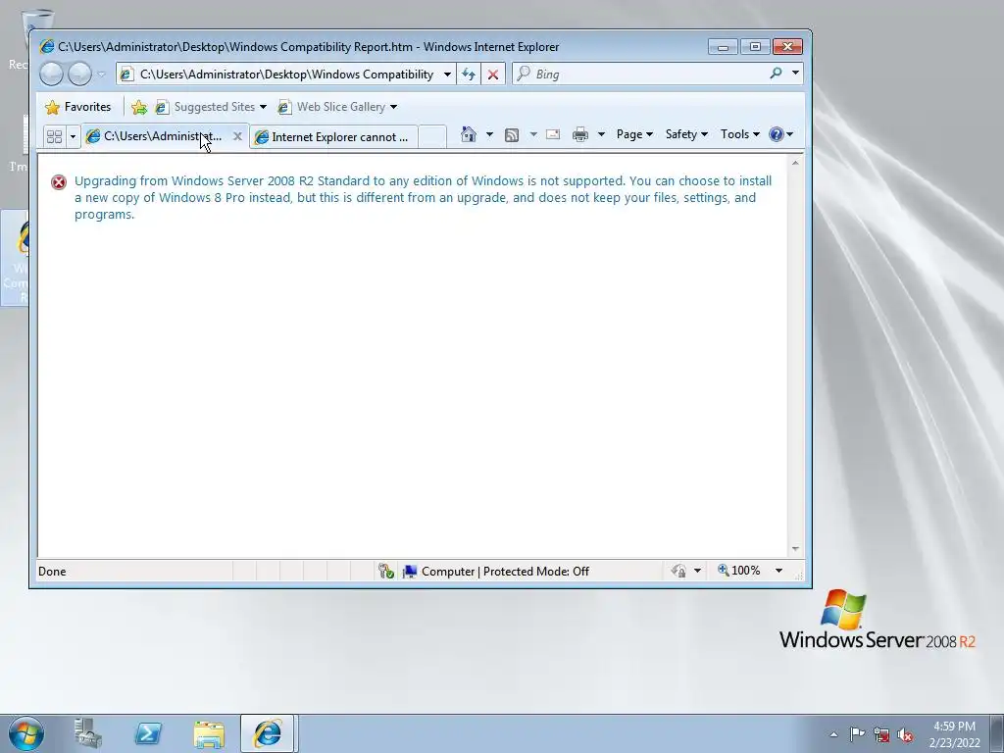The image size is (1004, 753).
Task: Click the RSS Feeds icon
Action: tap(512, 134)
